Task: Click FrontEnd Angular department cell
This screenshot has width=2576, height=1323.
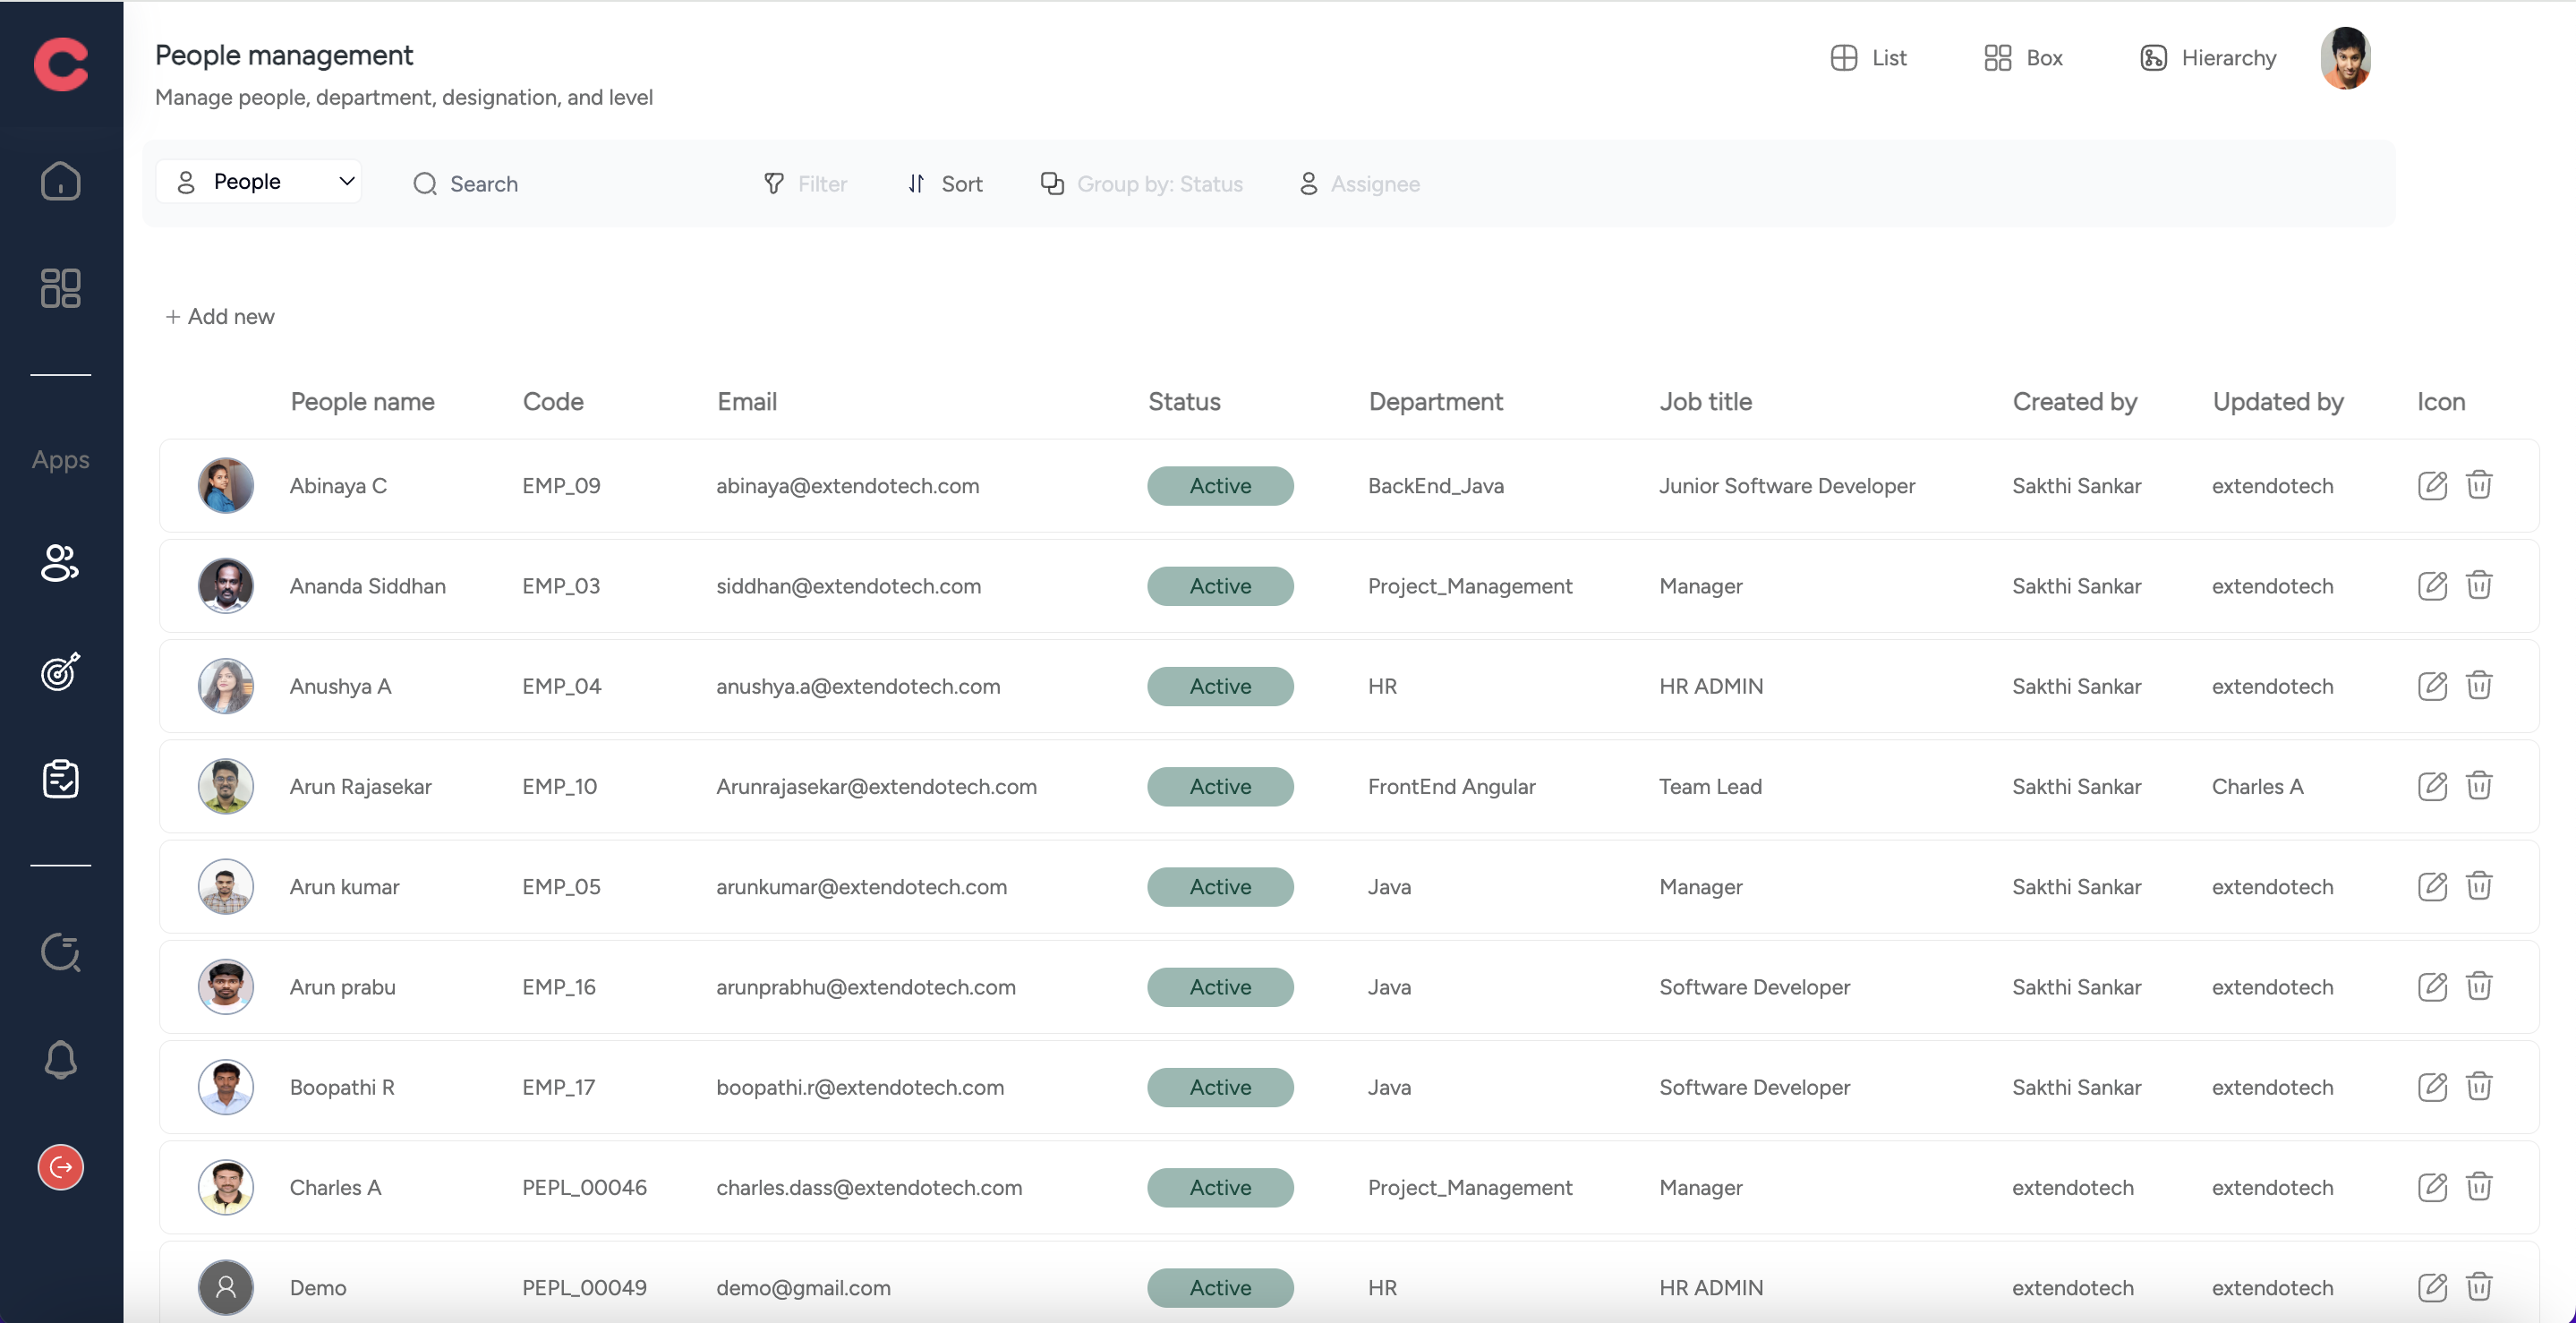Action: 1452,786
